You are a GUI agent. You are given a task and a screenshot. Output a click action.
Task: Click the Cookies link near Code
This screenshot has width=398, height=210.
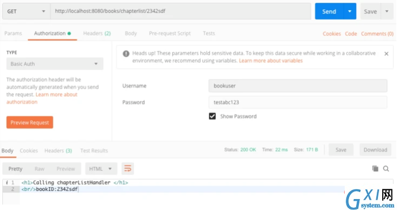(x=332, y=34)
